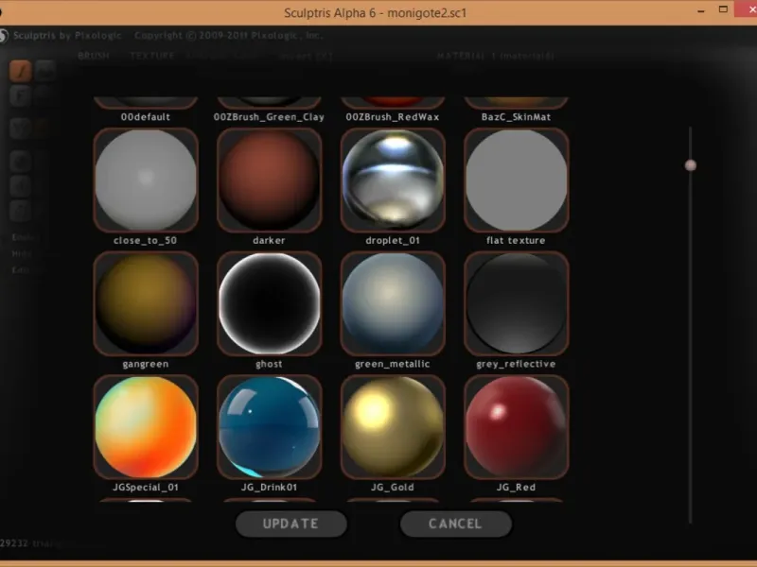Click the BazC_SkinMat label
Image resolution: width=757 pixels, height=567 pixels.
coord(516,116)
